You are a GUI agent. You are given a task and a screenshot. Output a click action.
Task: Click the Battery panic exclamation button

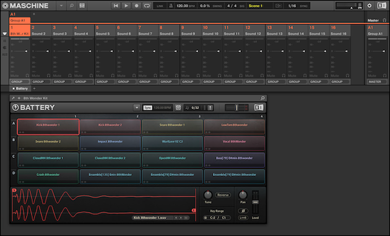click(x=210, y=108)
